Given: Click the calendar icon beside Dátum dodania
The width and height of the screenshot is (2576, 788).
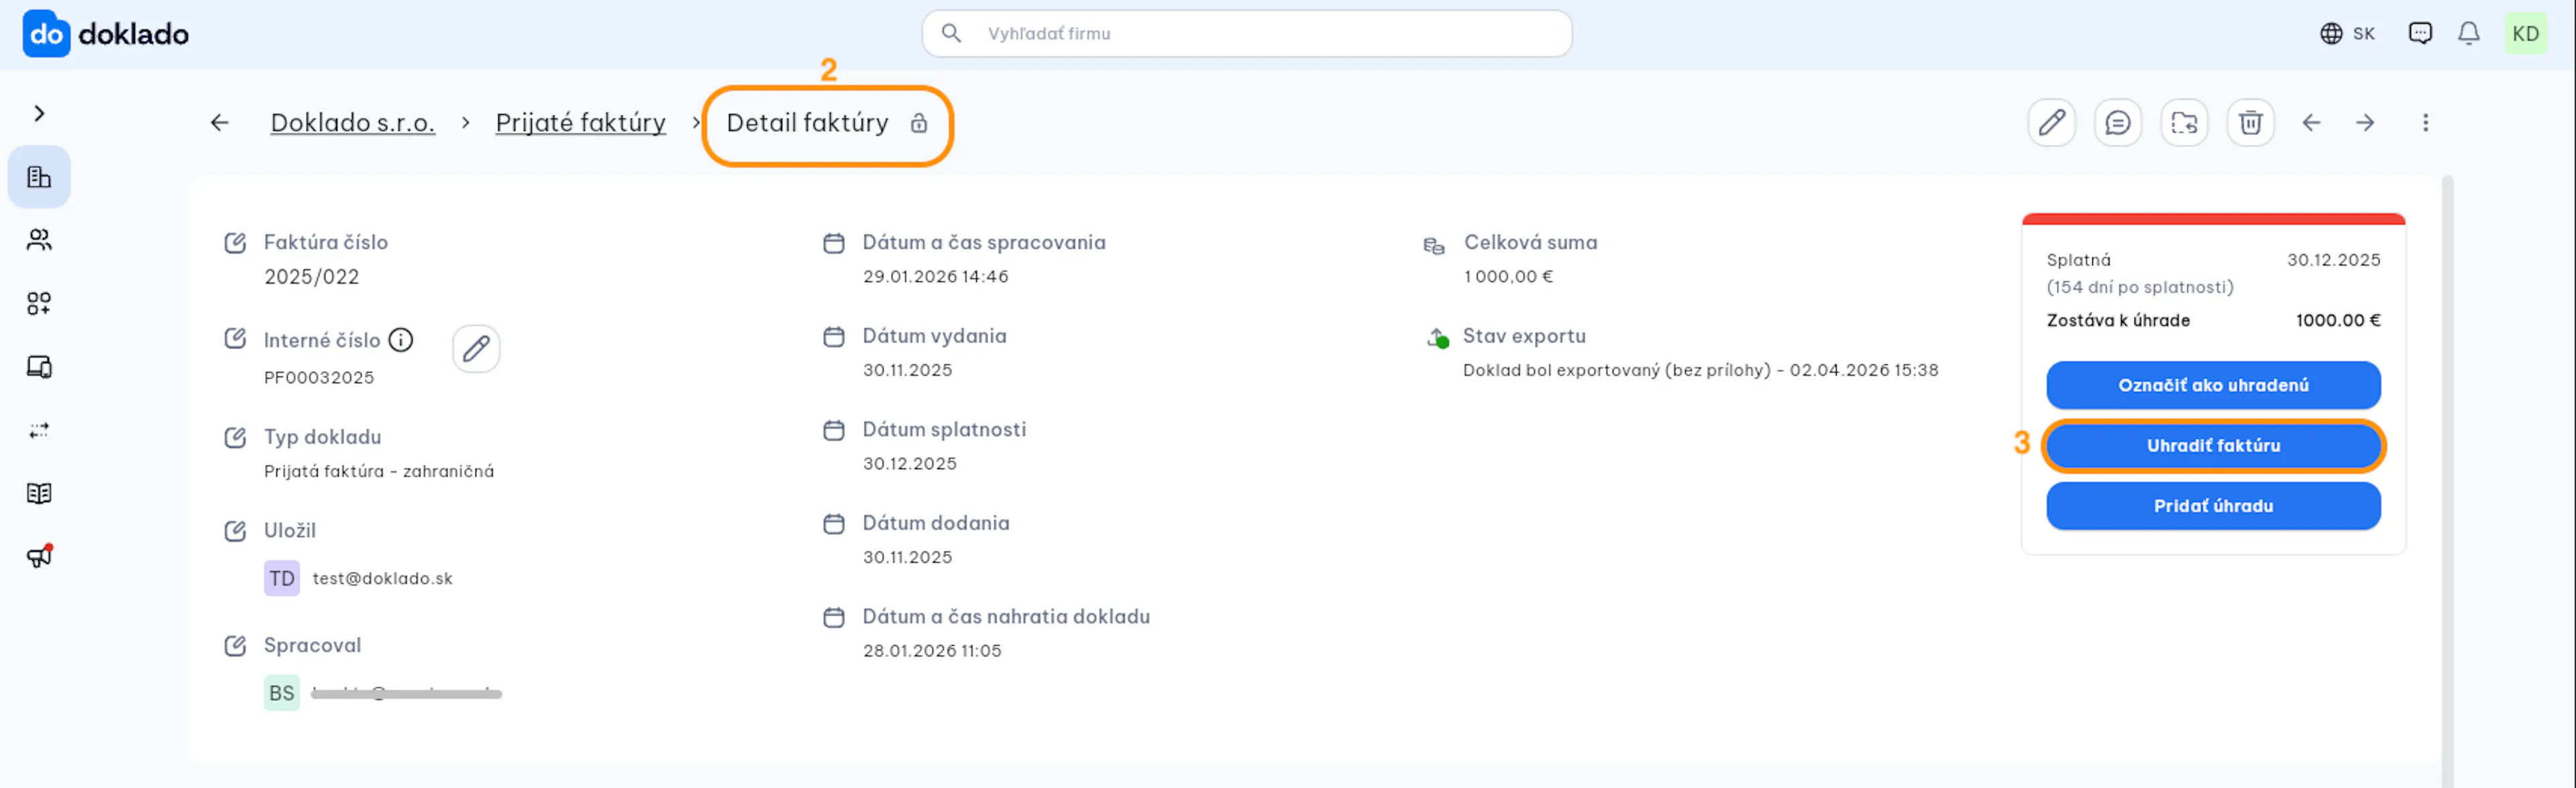Looking at the screenshot, I should coord(833,524).
